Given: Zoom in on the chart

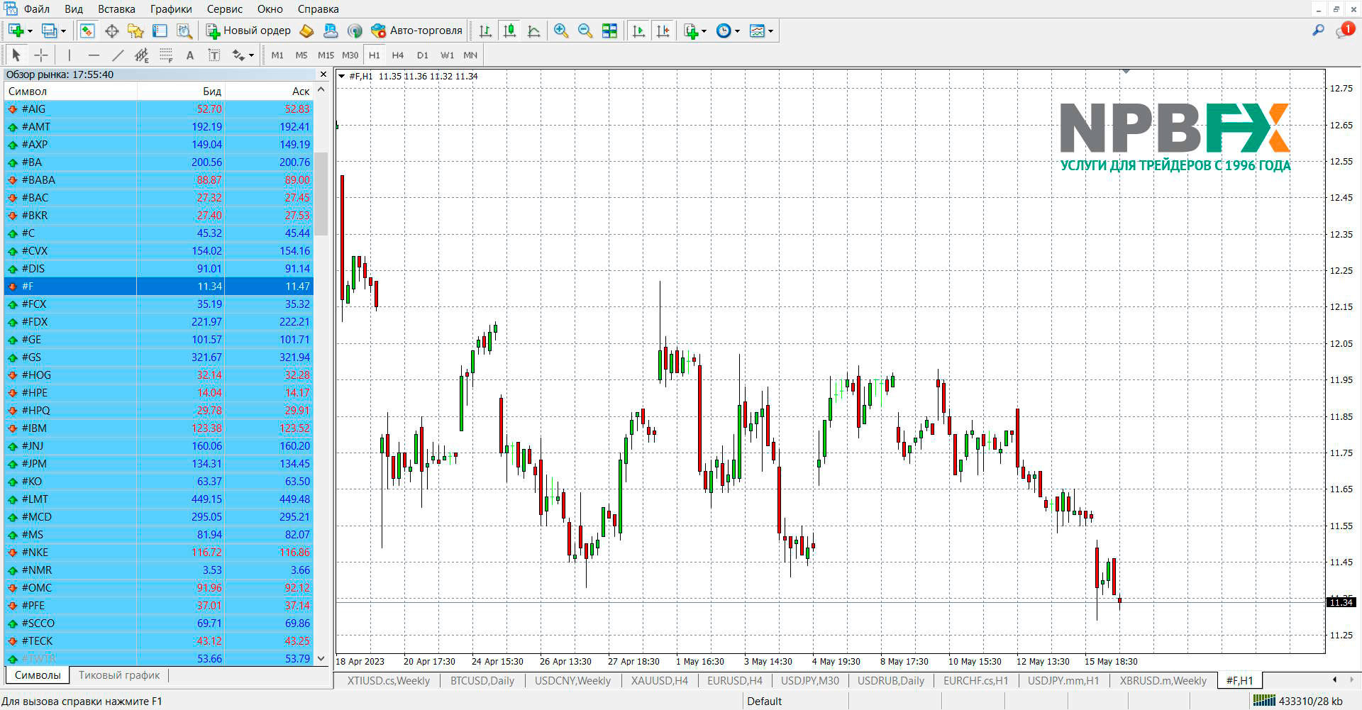Looking at the screenshot, I should (x=561, y=30).
